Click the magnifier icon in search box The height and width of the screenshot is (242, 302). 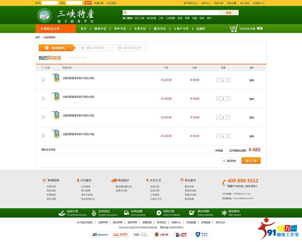pos(125,13)
